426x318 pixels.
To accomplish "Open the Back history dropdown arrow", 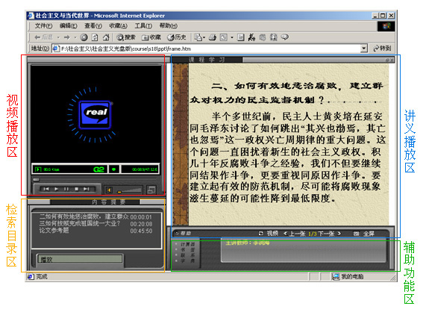I will click(58, 37).
